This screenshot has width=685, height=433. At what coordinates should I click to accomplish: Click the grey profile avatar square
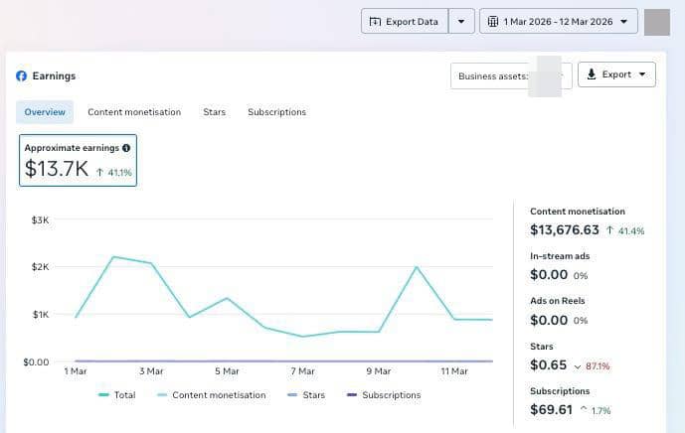pos(657,22)
